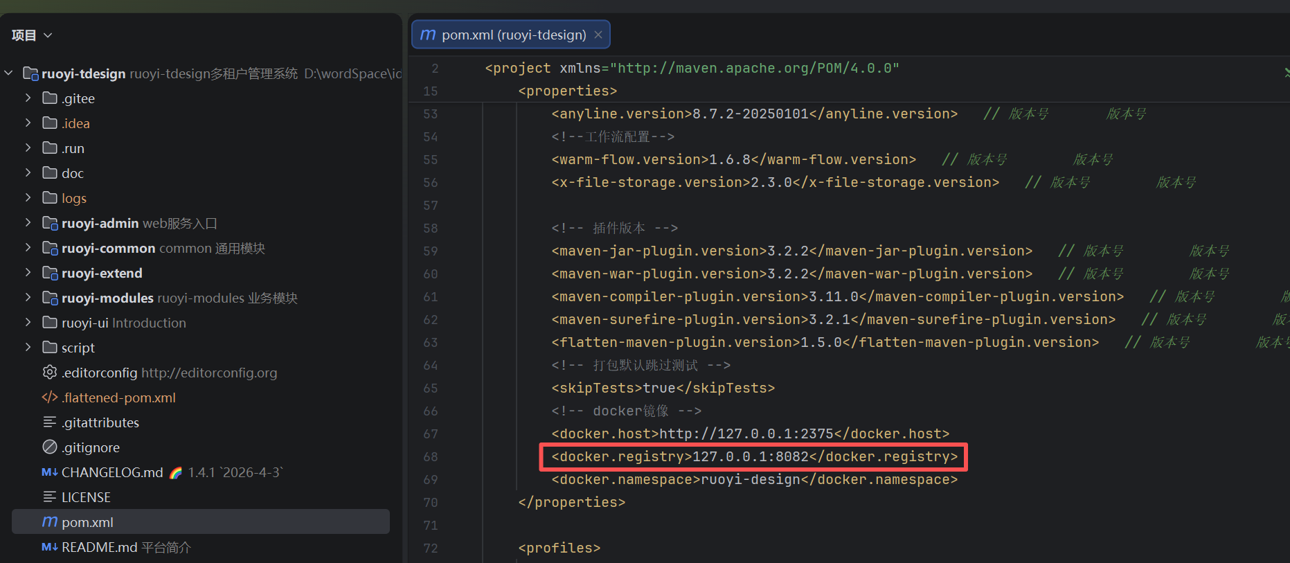The image size is (1290, 563).
Task: Open the .editorconfig gear icon file
Action: [50, 373]
